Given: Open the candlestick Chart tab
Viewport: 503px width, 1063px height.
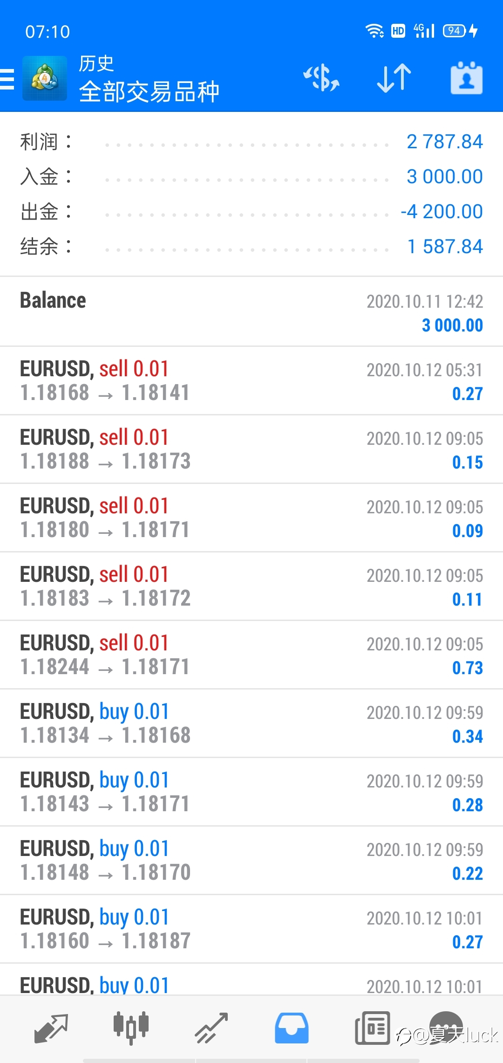Looking at the screenshot, I should 131,1028.
